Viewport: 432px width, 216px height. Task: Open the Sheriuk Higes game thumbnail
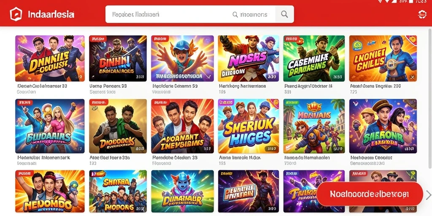(x=248, y=126)
